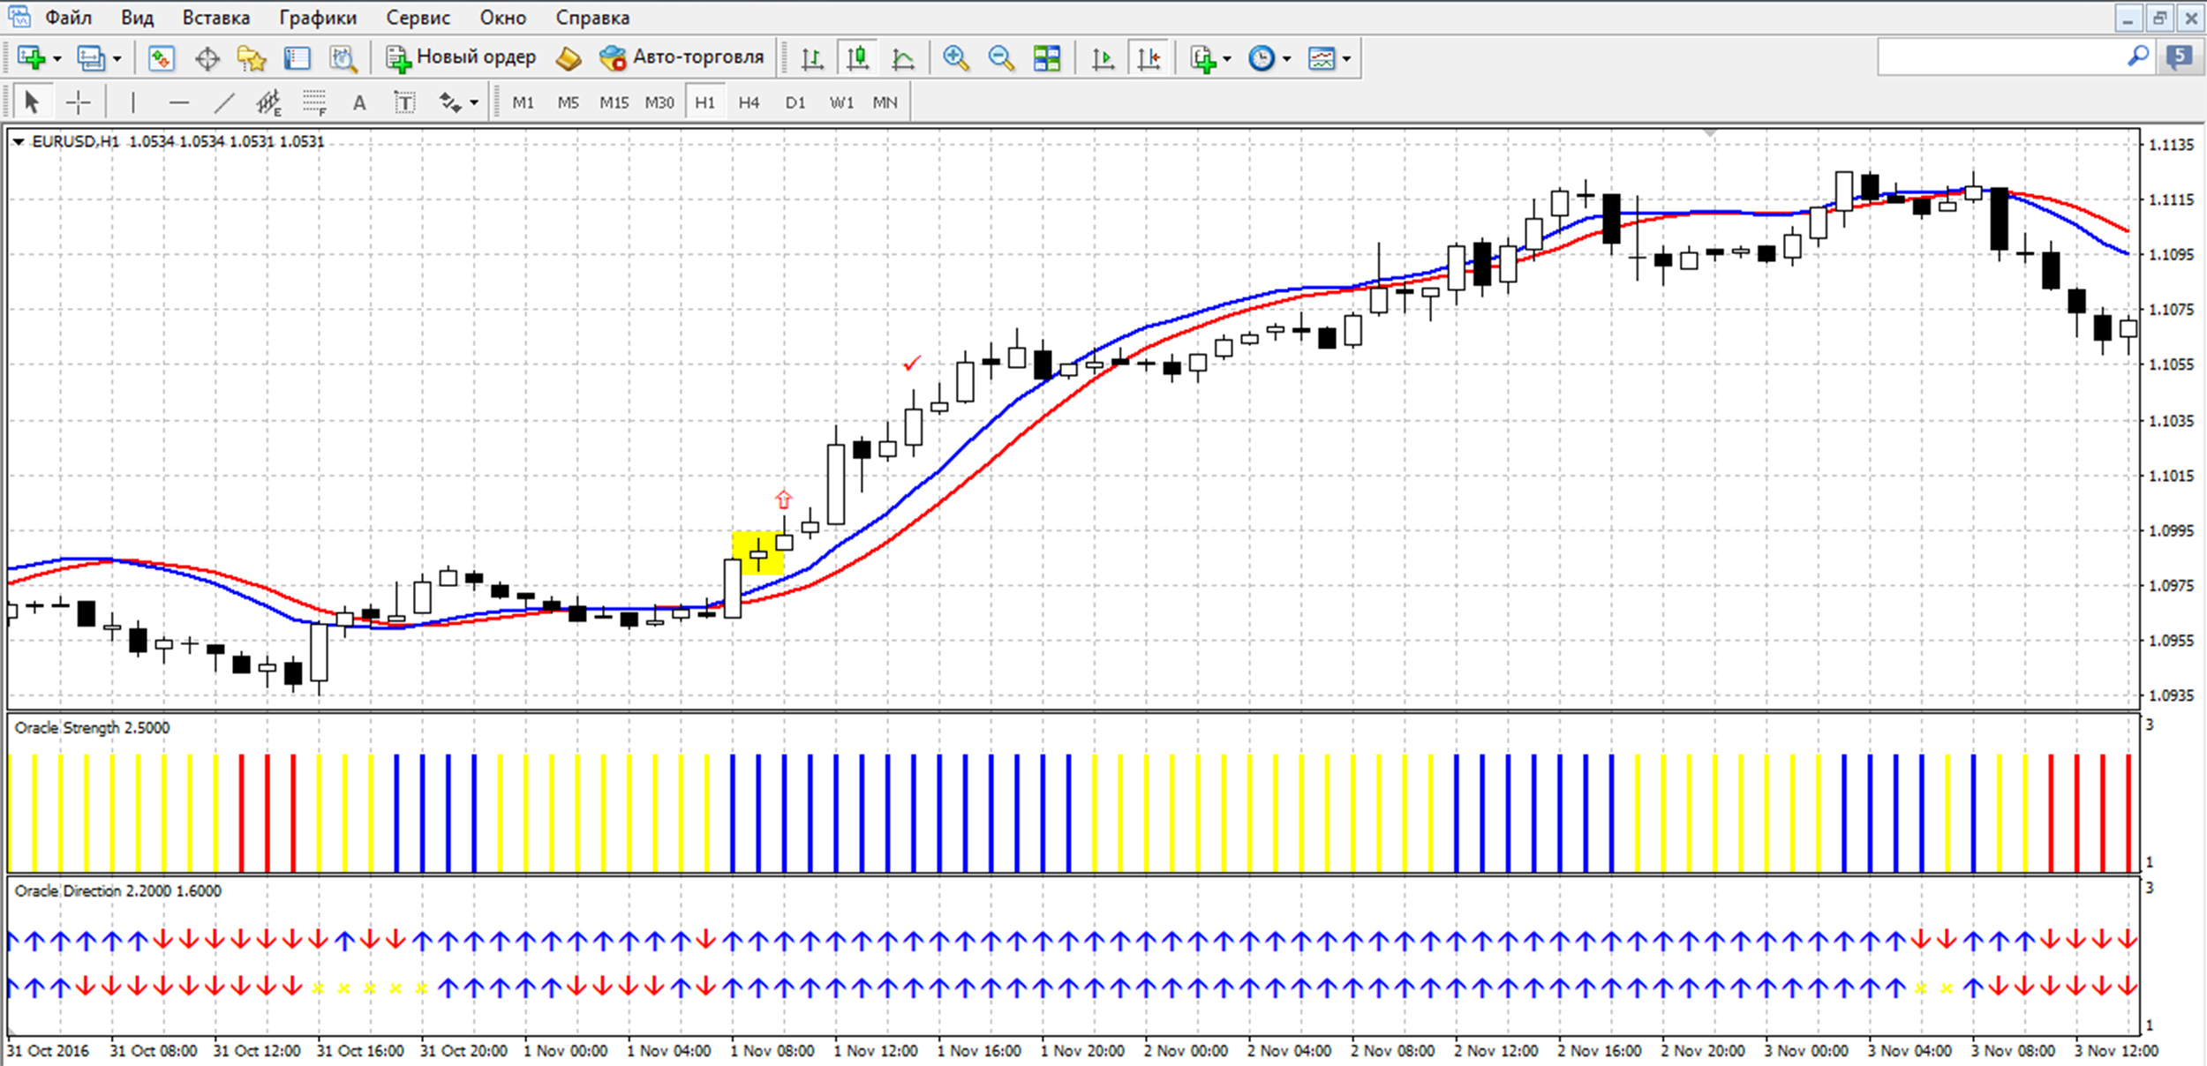Open the Market Watch window icon

pos(161,58)
